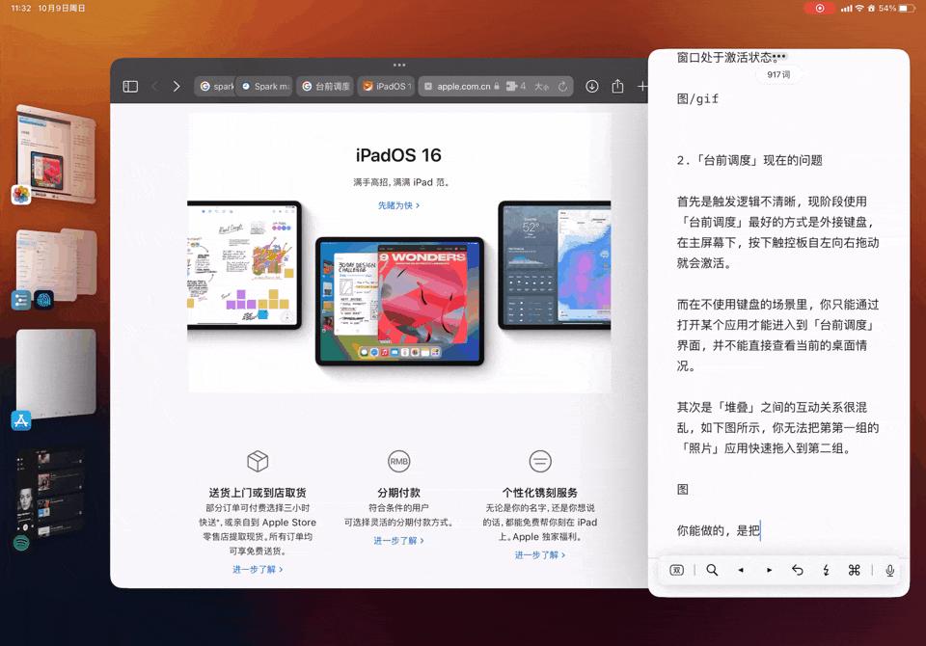This screenshot has width=926, height=646.
Task: Tap the battery indicator in status bar
Action: (907, 9)
